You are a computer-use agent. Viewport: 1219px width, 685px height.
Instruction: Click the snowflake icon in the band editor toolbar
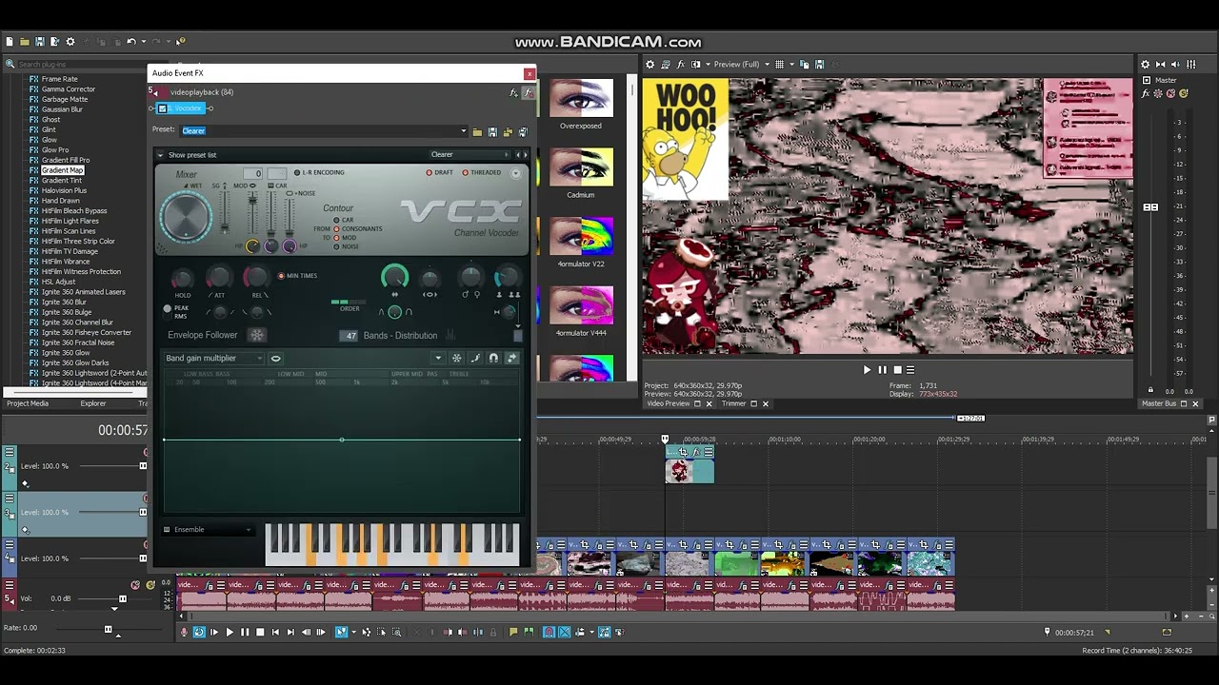457,359
